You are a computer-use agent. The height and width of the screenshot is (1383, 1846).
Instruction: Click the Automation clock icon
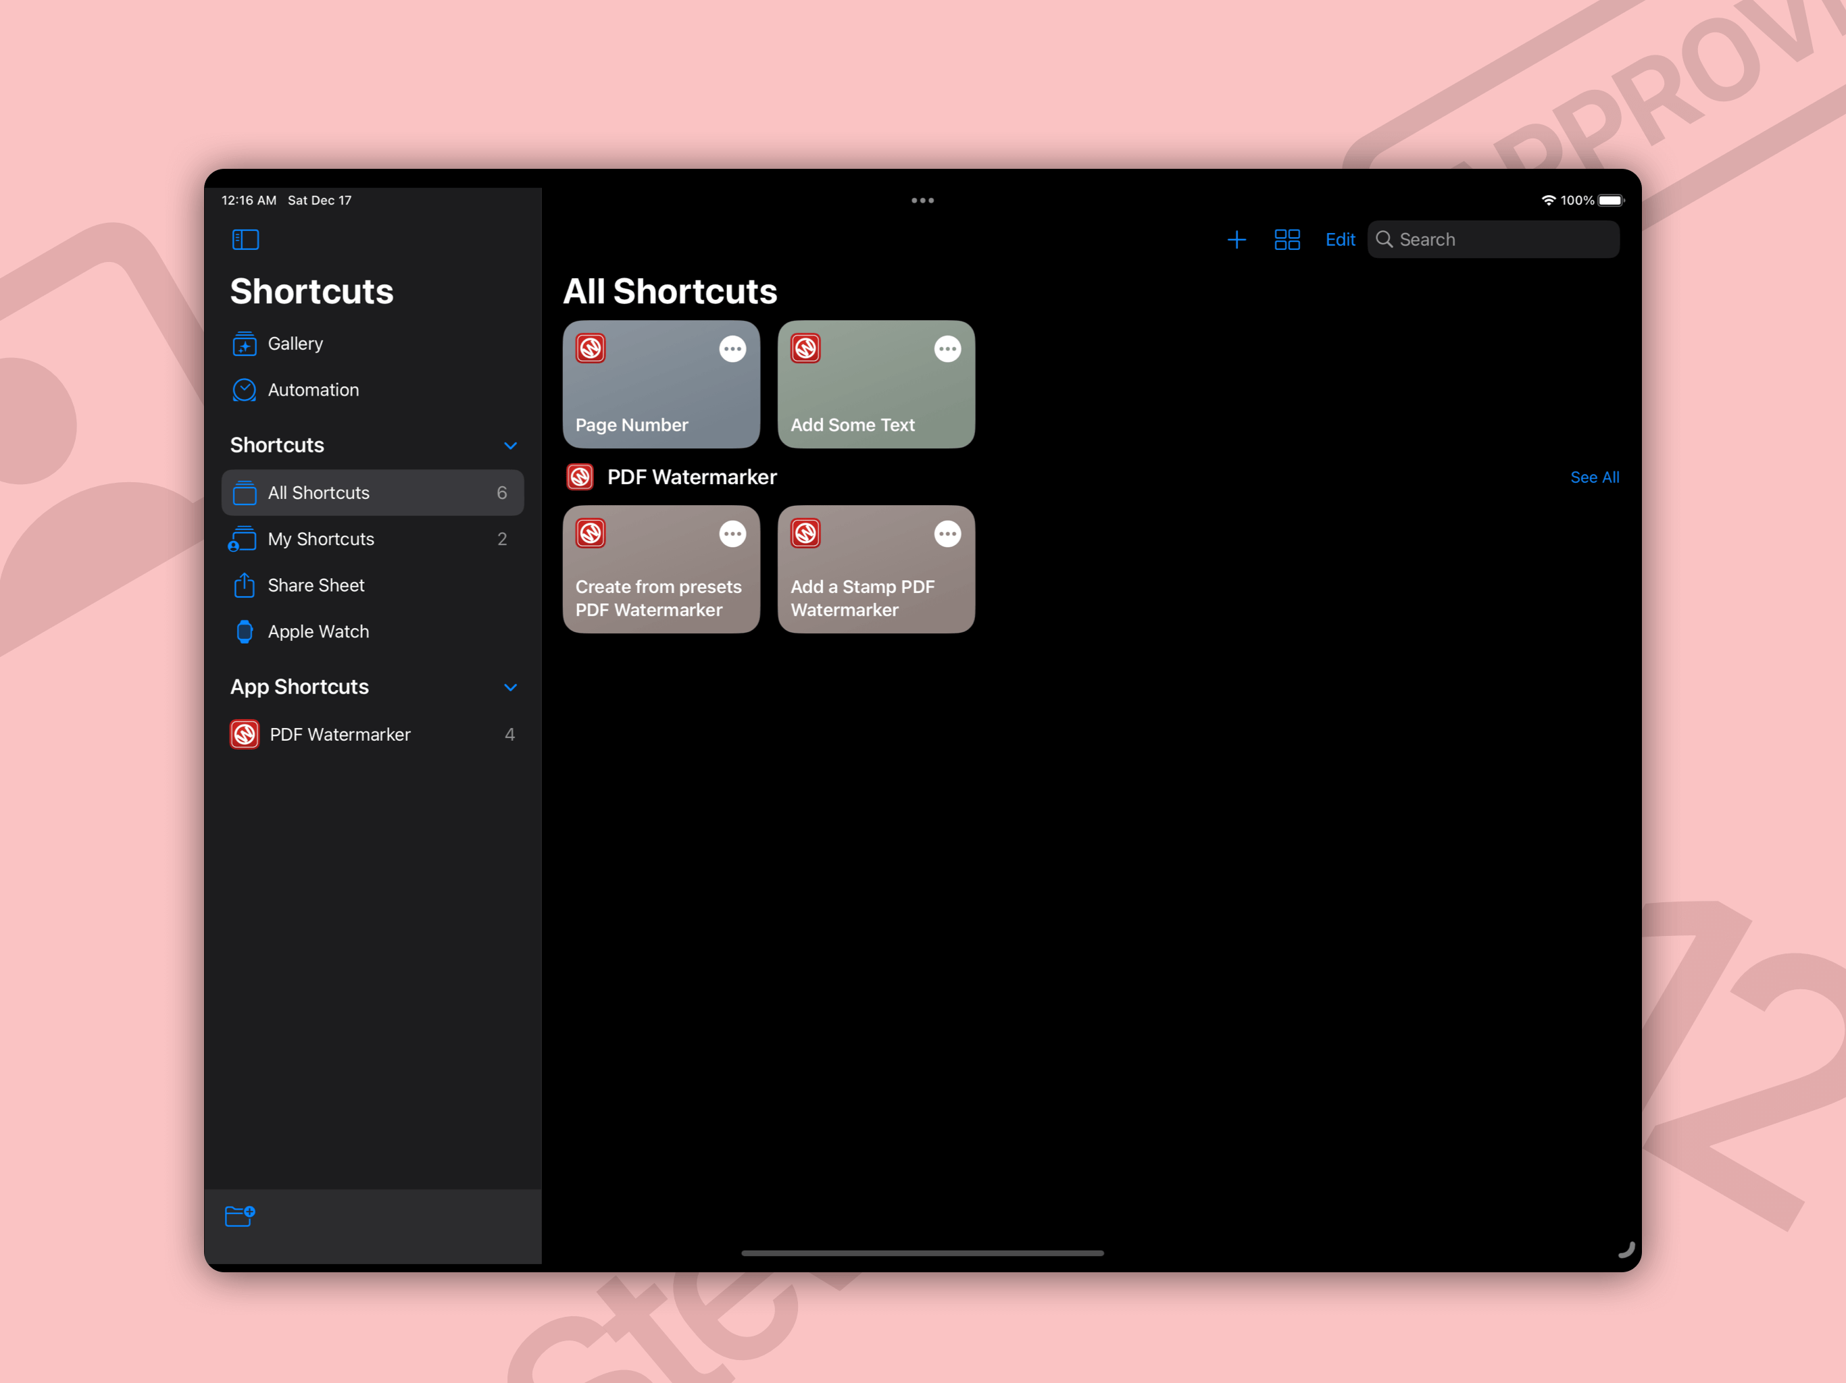click(244, 390)
